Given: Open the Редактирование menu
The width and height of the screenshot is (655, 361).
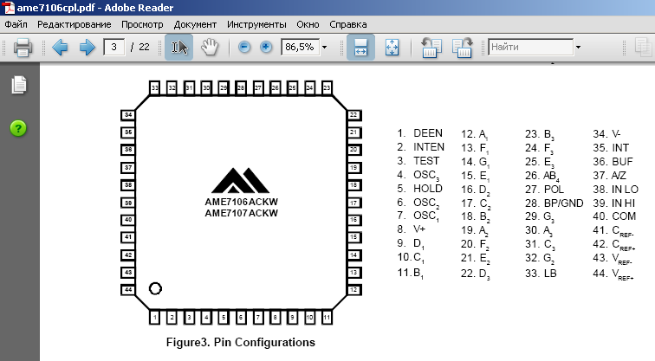Looking at the screenshot, I should (x=75, y=24).
